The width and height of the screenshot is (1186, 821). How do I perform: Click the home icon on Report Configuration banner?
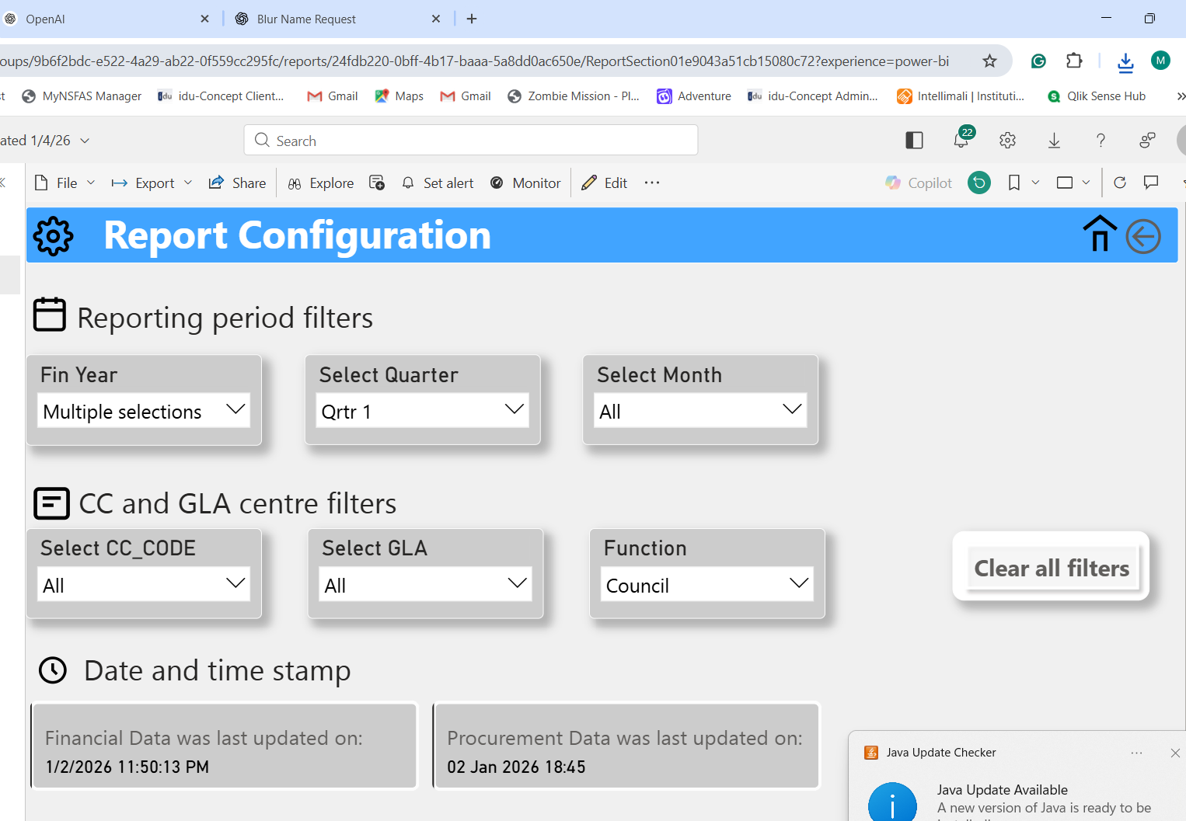click(1099, 234)
